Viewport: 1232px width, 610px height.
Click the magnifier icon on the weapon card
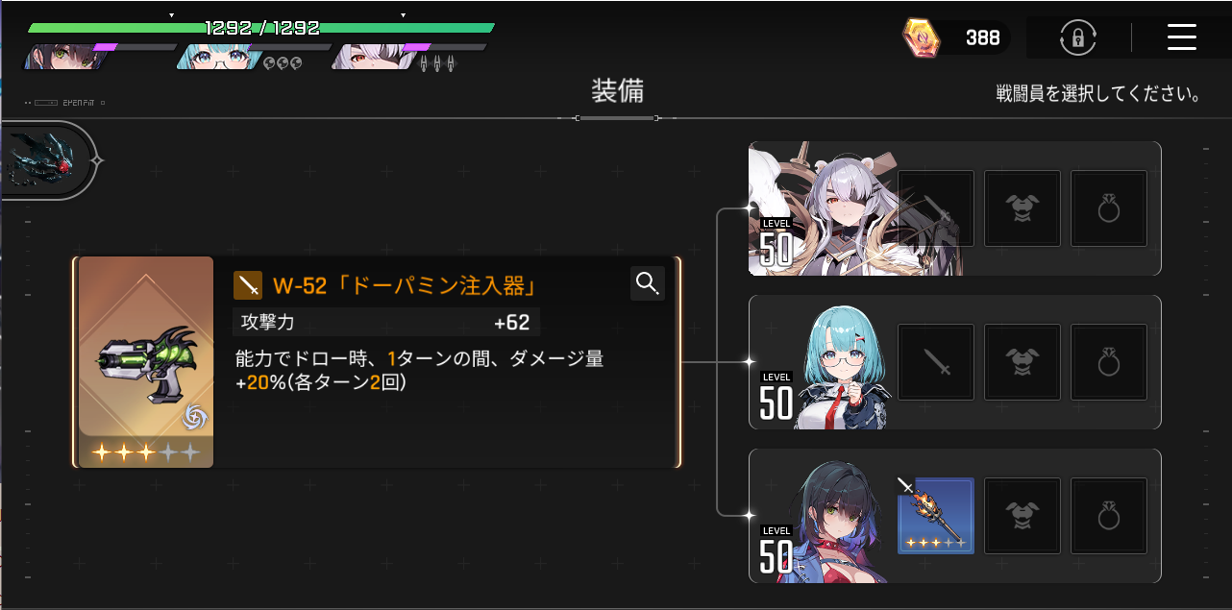click(x=648, y=283)
